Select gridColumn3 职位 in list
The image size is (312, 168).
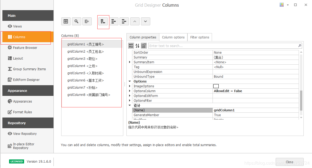tap(92, 59)
